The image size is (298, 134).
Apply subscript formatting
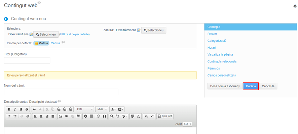(x=146, y=116)
